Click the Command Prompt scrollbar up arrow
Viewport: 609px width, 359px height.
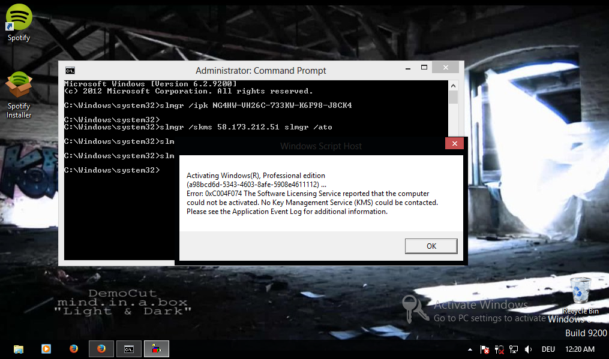click(453, 85)
